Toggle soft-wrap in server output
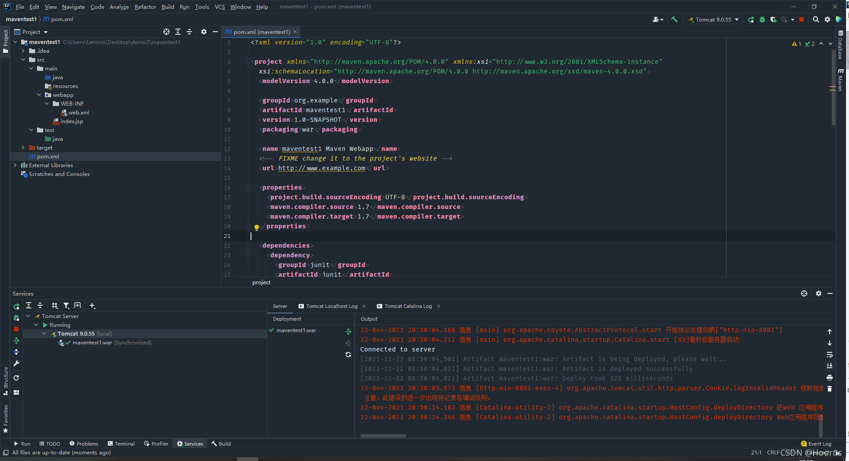 tap(830, 355)
